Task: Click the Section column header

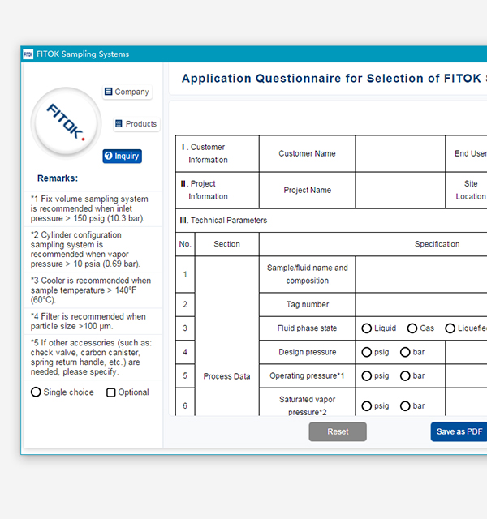Action: [227, 244]
